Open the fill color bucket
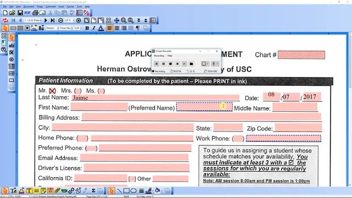352x198 pixels. [x=157, y=191]
